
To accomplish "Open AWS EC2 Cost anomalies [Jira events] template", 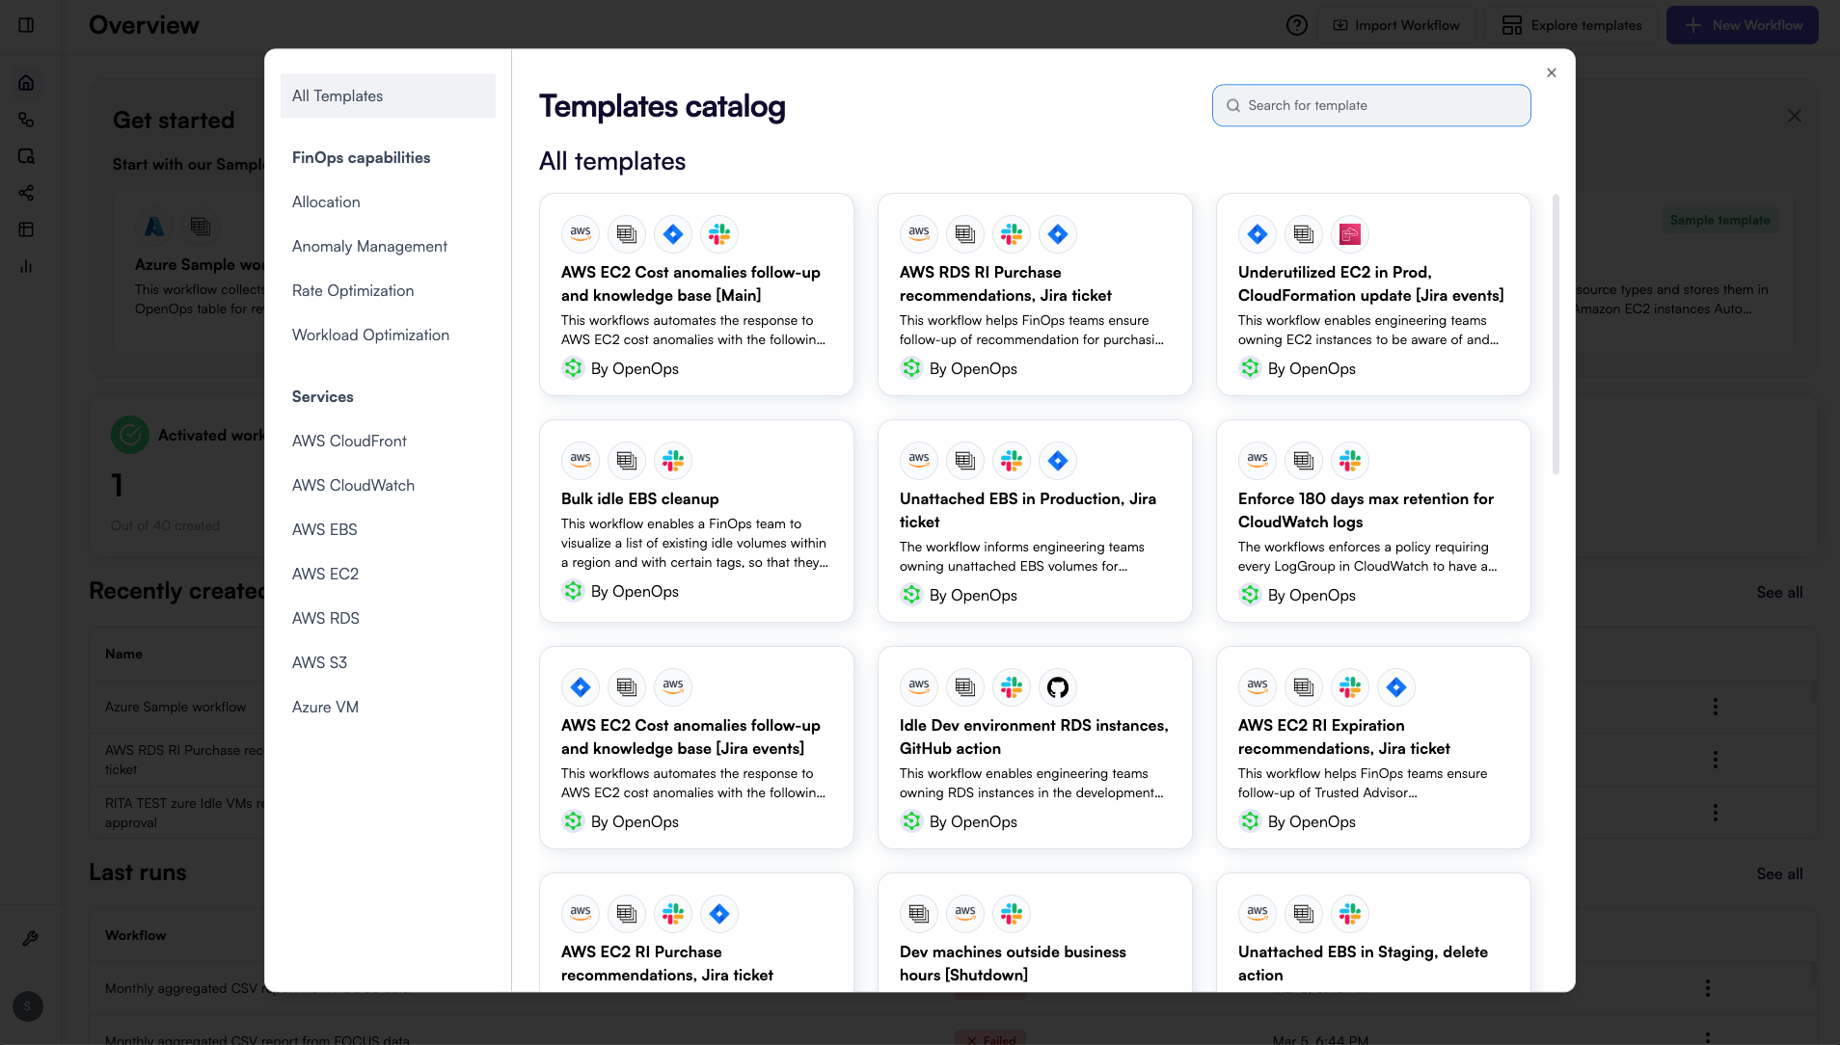I will (696, 747).
